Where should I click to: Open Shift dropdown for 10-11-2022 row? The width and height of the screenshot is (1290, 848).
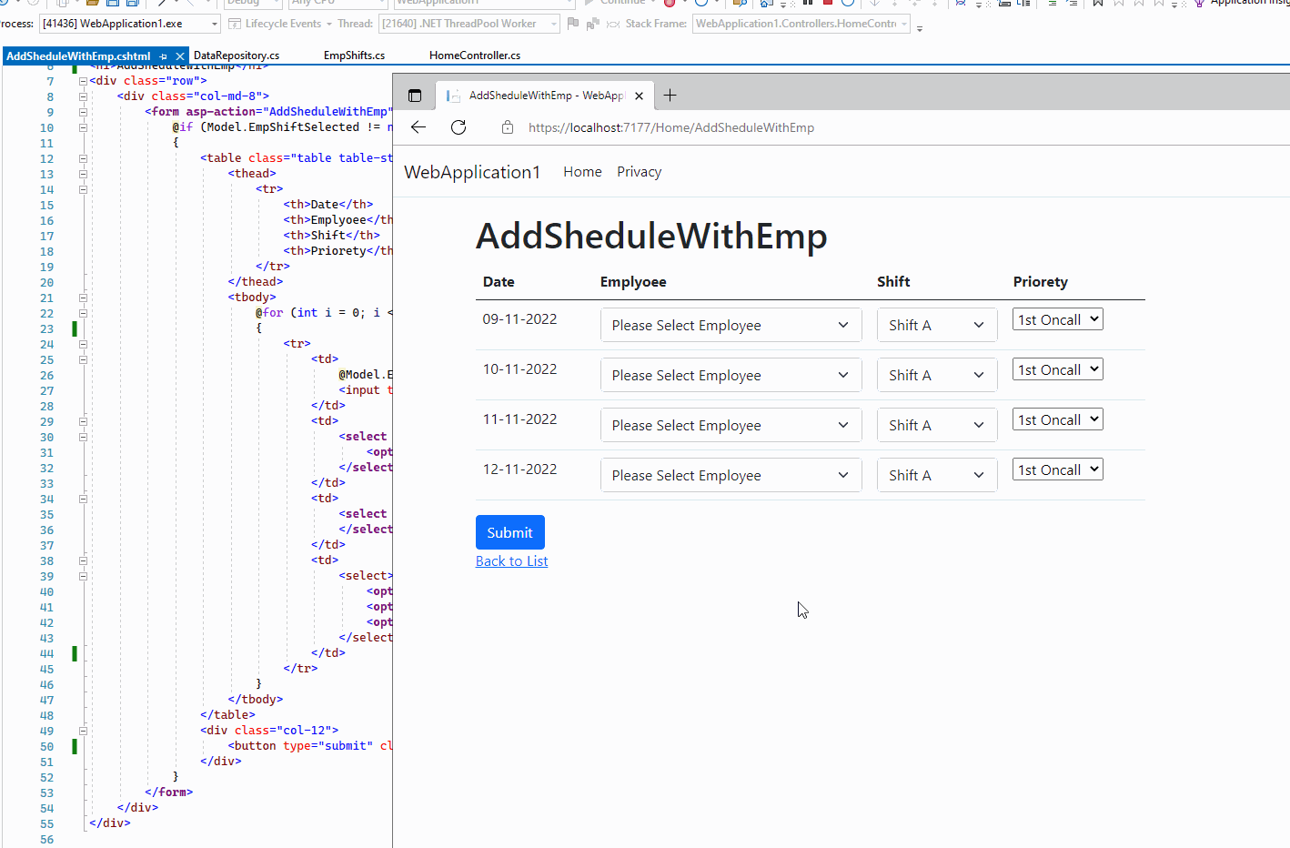pyautogui.click(x=937, y=375)
